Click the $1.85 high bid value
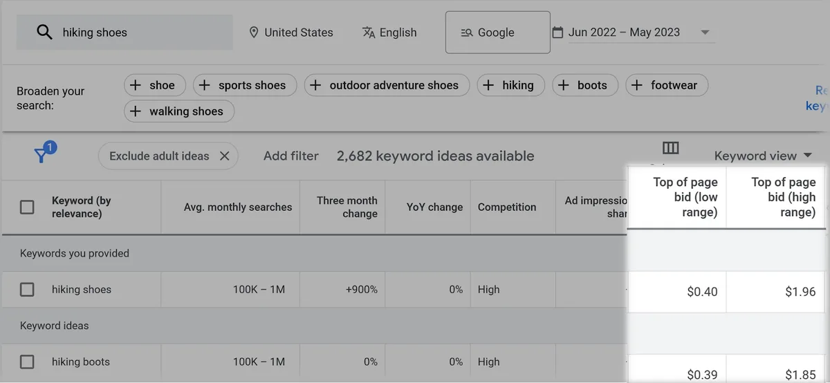Viewport: 830px width, 383px height. pos(800,375)
